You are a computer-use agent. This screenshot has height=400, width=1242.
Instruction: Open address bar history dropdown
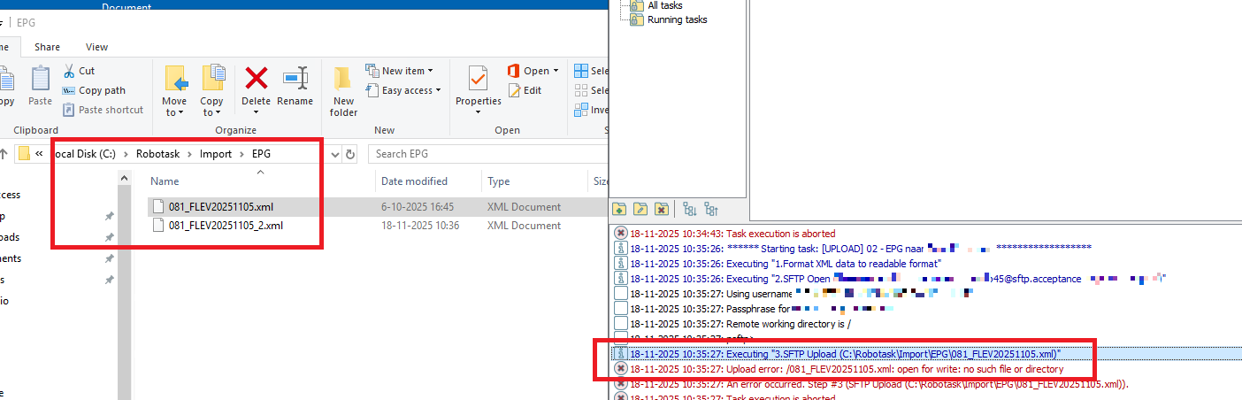(334, 154)
